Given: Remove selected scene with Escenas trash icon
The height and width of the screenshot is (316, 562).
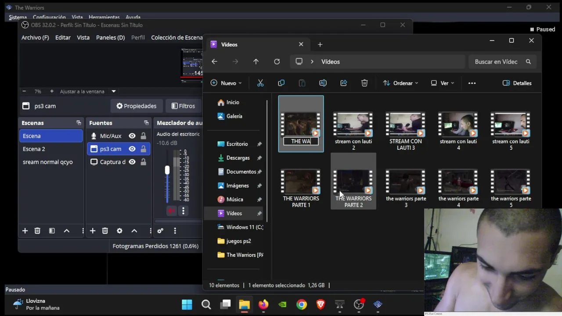Looking at the screenshot, I should pyautogui.click(x=37, y=231).
